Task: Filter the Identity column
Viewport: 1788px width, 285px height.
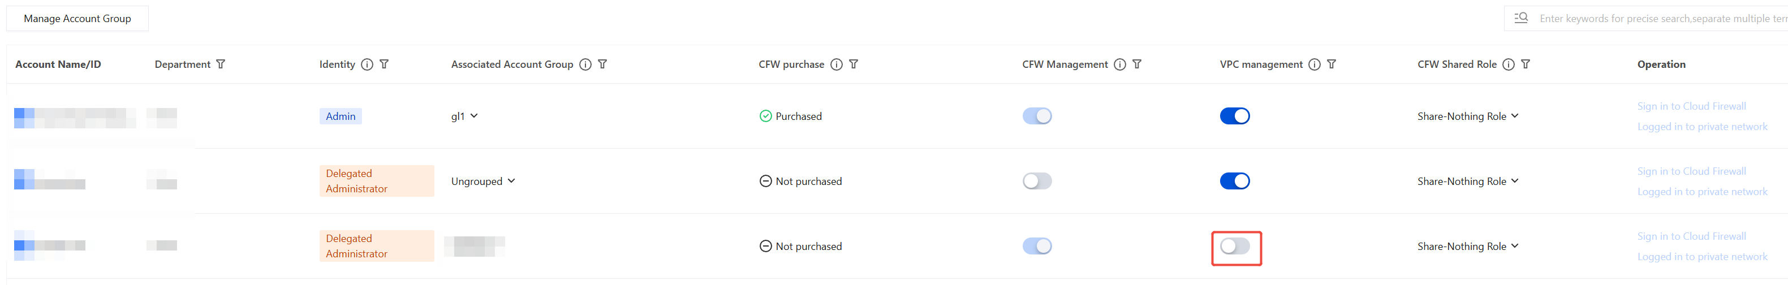Action: 385,64
